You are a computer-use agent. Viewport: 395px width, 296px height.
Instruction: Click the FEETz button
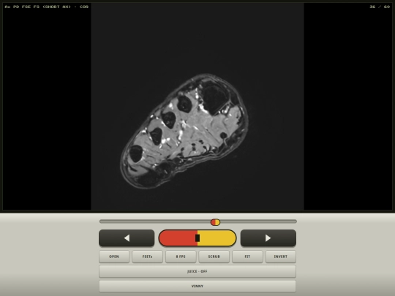(147, 257)
